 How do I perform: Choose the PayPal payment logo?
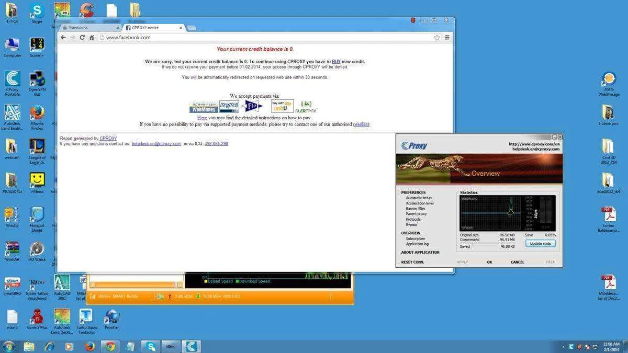pyautogui.click(x=229, y=107)
